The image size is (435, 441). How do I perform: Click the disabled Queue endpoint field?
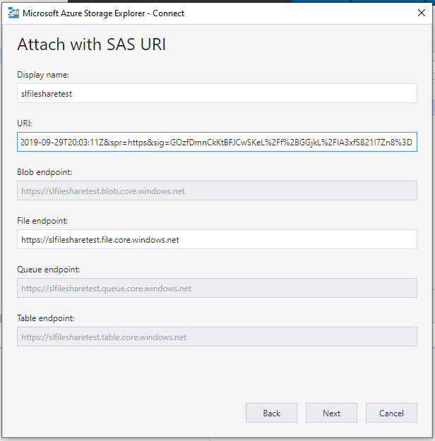(217, 288)
